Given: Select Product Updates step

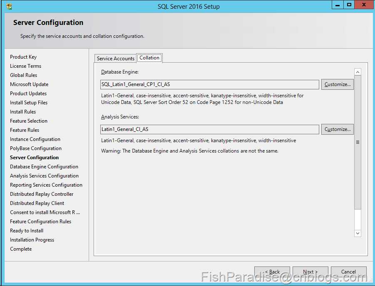Looking at the screenshot, I should pos(28,94).
